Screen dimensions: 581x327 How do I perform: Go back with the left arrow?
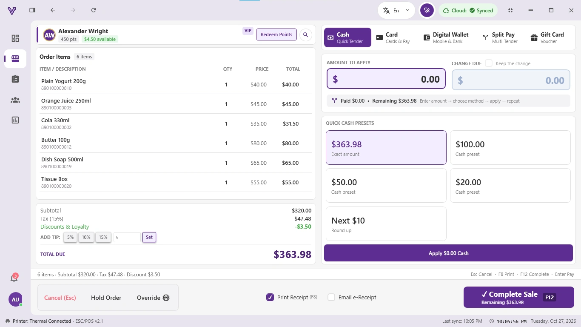pos(53,10)
